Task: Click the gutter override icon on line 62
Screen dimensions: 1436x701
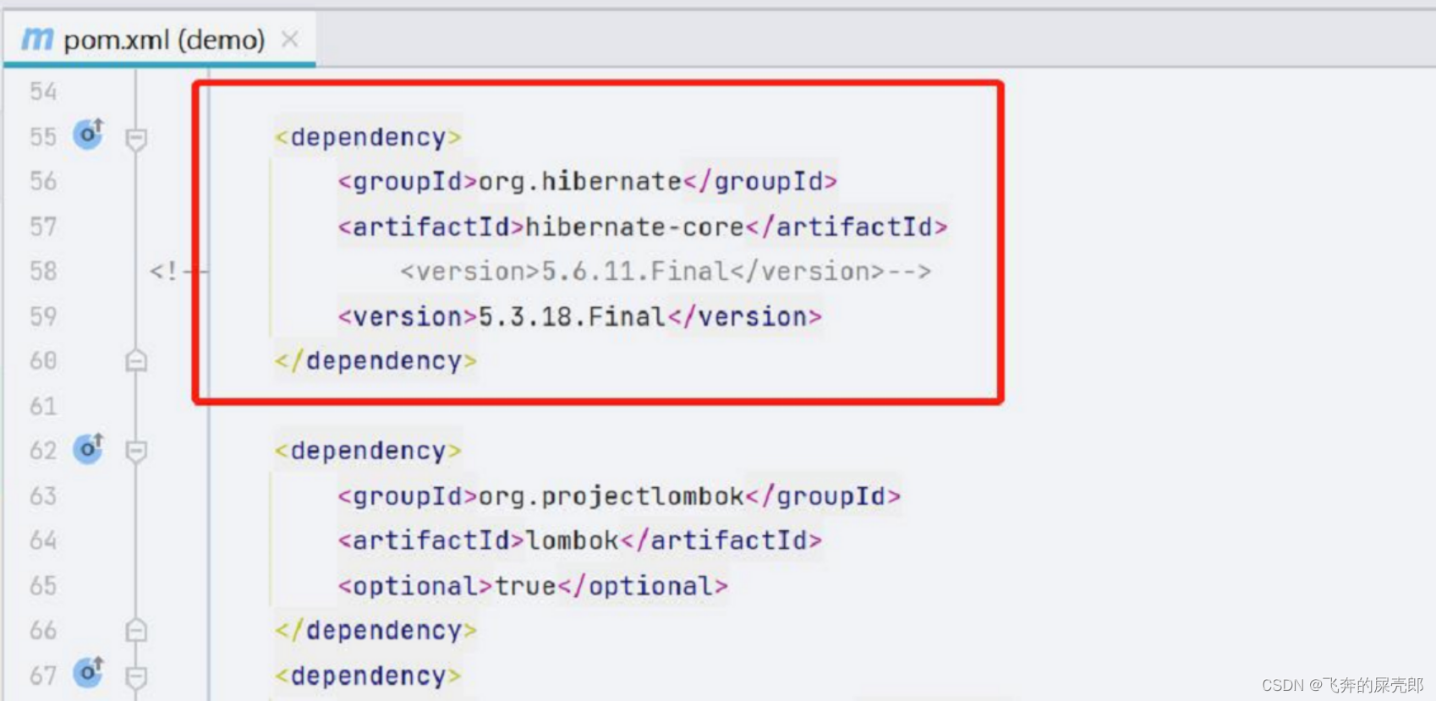Action: [x=88, y=448]
